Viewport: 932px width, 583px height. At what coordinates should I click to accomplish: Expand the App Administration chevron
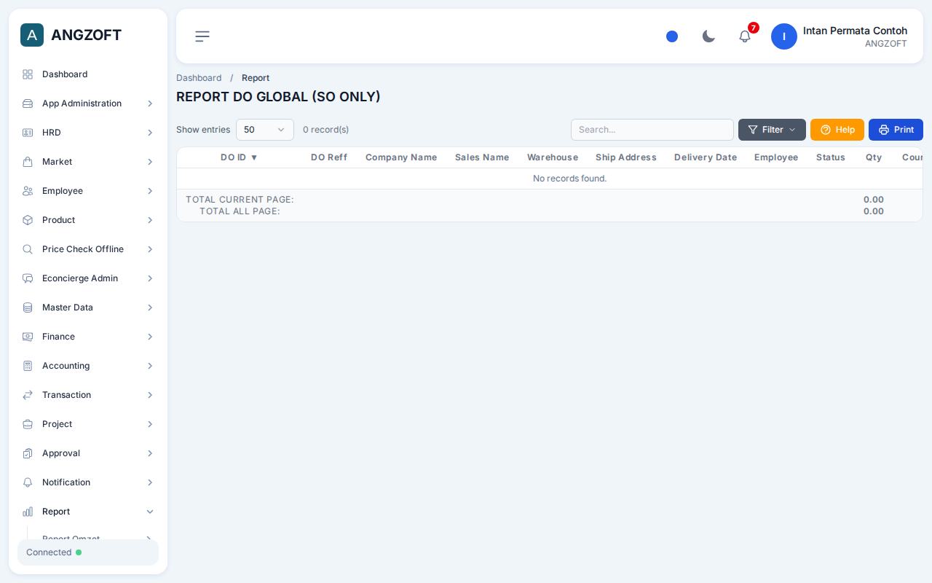pos(150,103)
